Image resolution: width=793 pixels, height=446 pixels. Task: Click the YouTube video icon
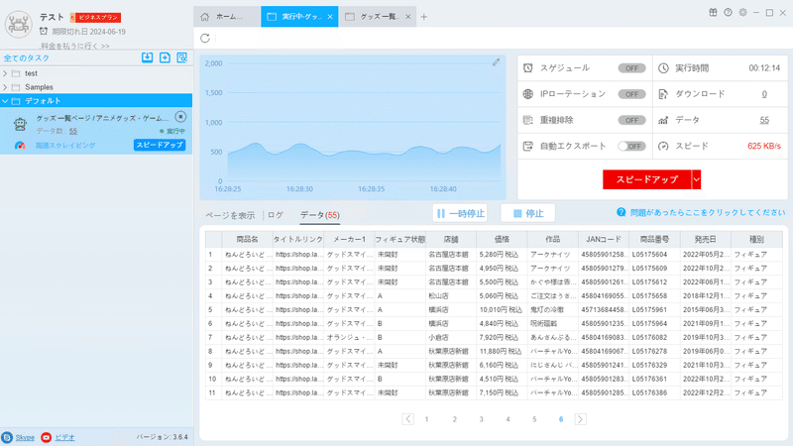point(46,437)
